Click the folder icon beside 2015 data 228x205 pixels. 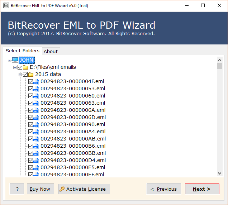pos(31,75)
